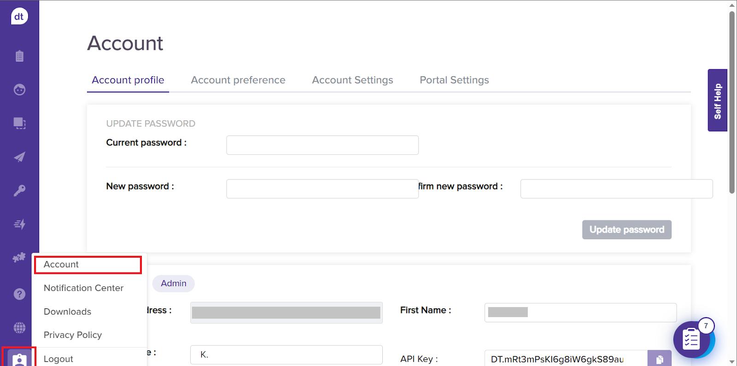This screenshot has width=737, height=366.
Task: Click the paper plane icon in sidebar
Action: [x=19, y=157]
